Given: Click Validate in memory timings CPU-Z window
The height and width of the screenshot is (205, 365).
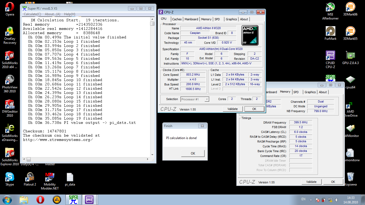Looking at the screenshot, I should 311,182.
